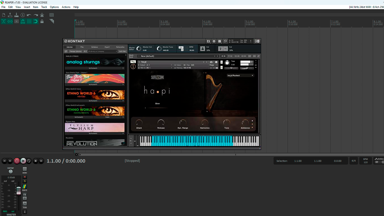Toggle item grouping link button
The height and width of the screenshot is (216, 384).
[x=10, y=21]
